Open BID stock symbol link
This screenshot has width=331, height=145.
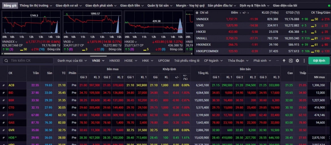pyautogui.click(x=11, y=93)
